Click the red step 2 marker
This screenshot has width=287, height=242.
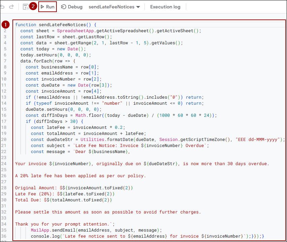pos(33,6)
